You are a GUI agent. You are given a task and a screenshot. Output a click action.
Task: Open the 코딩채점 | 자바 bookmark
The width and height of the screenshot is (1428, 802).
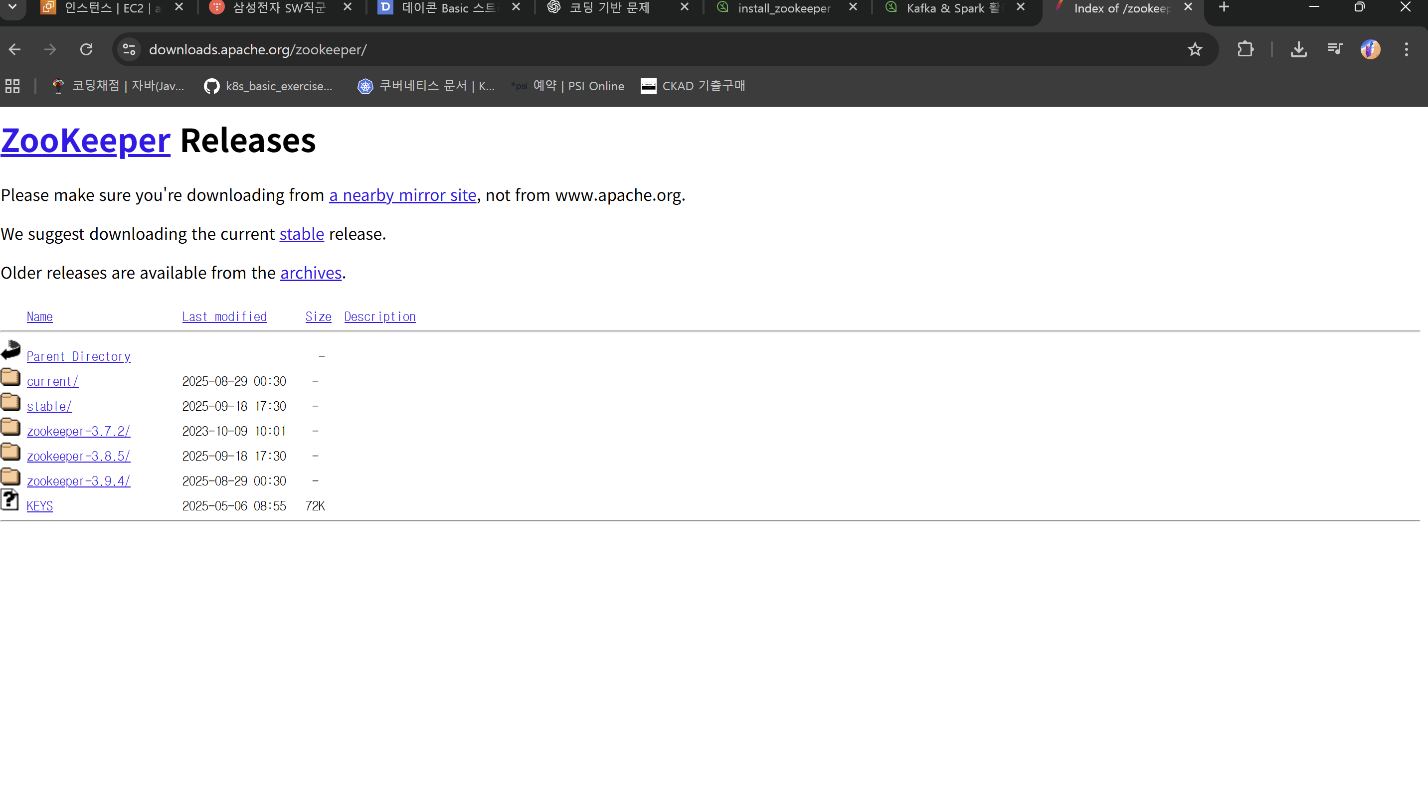point(118,86)
